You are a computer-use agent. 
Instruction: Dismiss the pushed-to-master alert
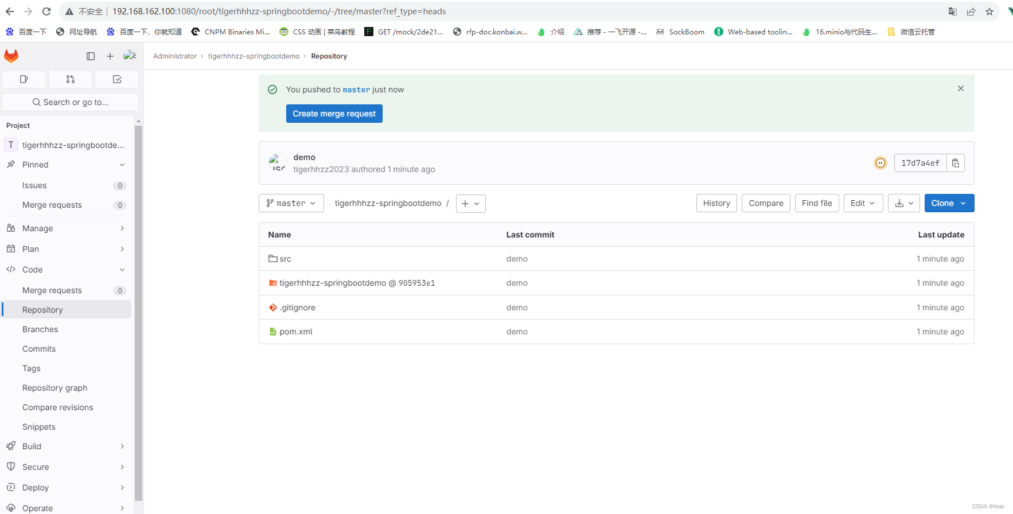(x=961, y=88)
